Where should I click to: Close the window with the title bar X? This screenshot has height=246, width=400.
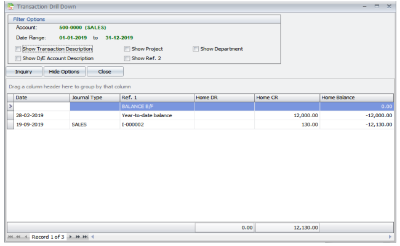(x=389, y=6)
